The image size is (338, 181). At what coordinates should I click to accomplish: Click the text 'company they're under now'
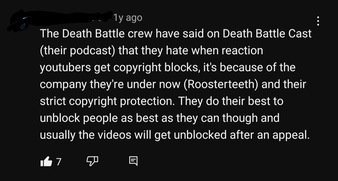[x=110, y=84]
